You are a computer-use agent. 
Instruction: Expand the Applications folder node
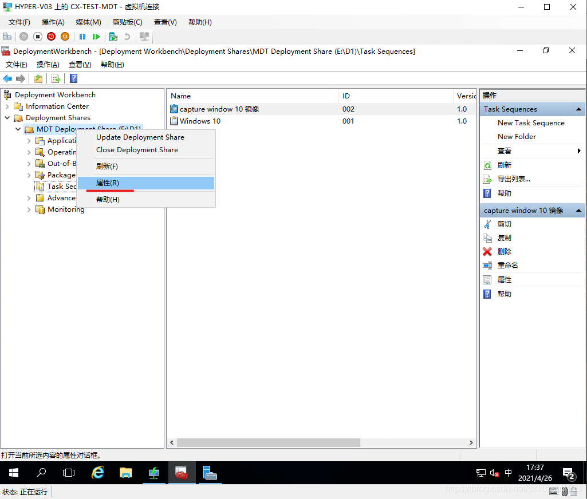click(29, 141)
